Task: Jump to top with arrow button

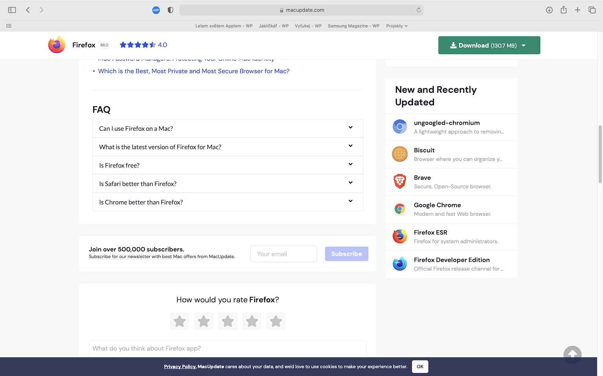Action: (572, 355)
